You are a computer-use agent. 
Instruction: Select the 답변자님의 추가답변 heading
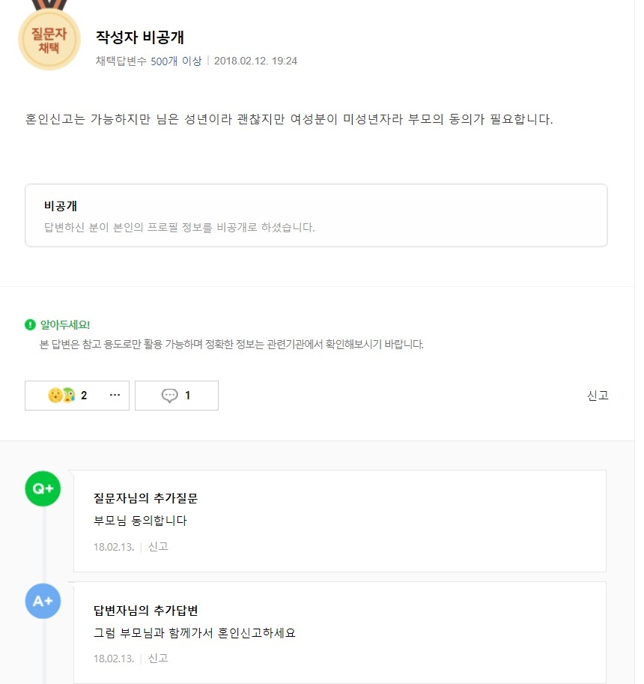(x=145, y=611)
